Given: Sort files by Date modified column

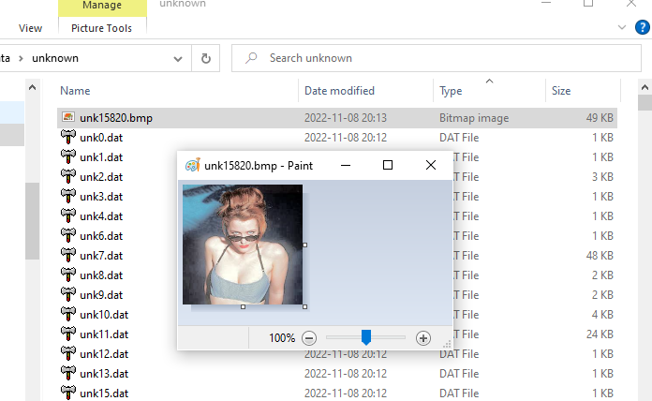Looking at the screenshot, I should [339, 91].
